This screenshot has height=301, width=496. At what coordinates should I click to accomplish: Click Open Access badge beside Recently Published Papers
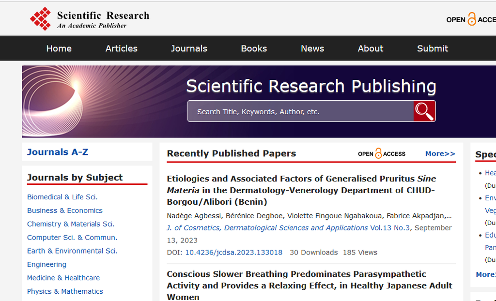point(382,154)
